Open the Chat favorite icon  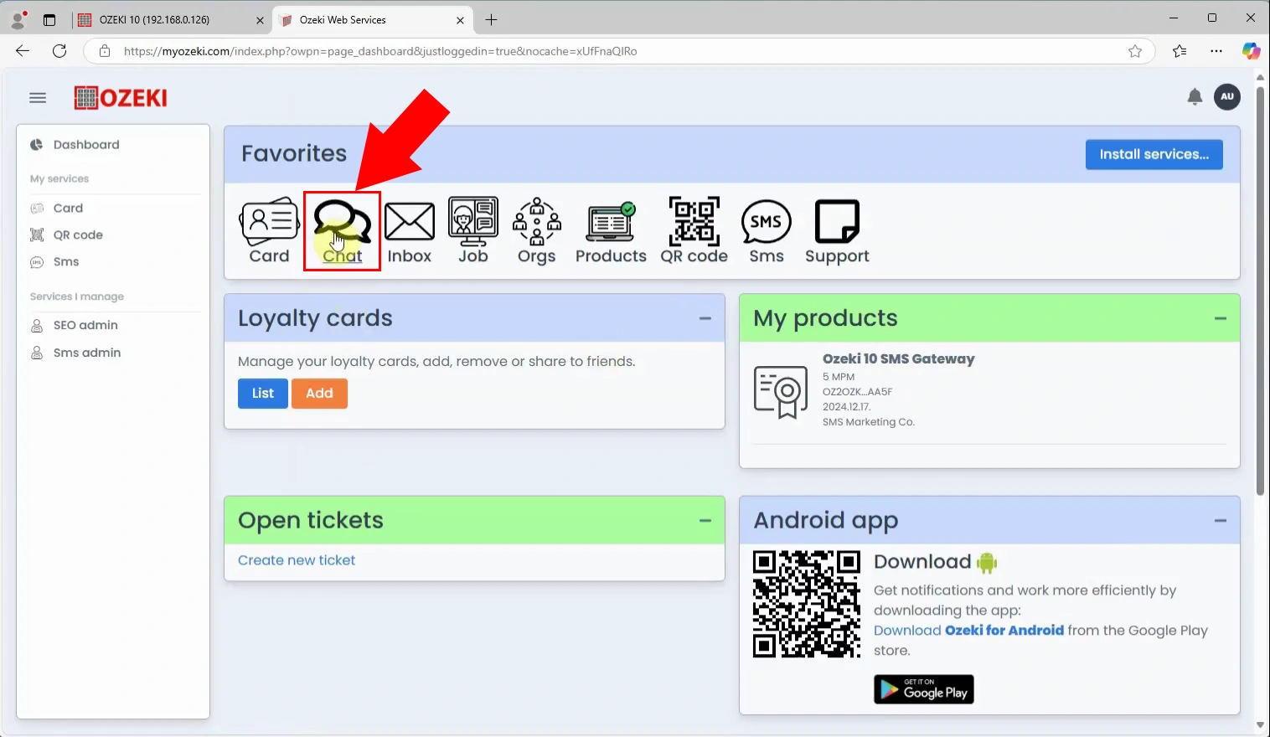point(342,230)
